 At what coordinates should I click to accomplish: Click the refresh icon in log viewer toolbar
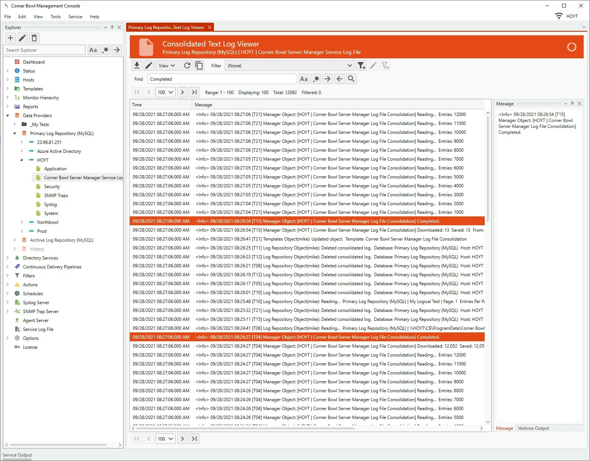[x=187, y=65]
